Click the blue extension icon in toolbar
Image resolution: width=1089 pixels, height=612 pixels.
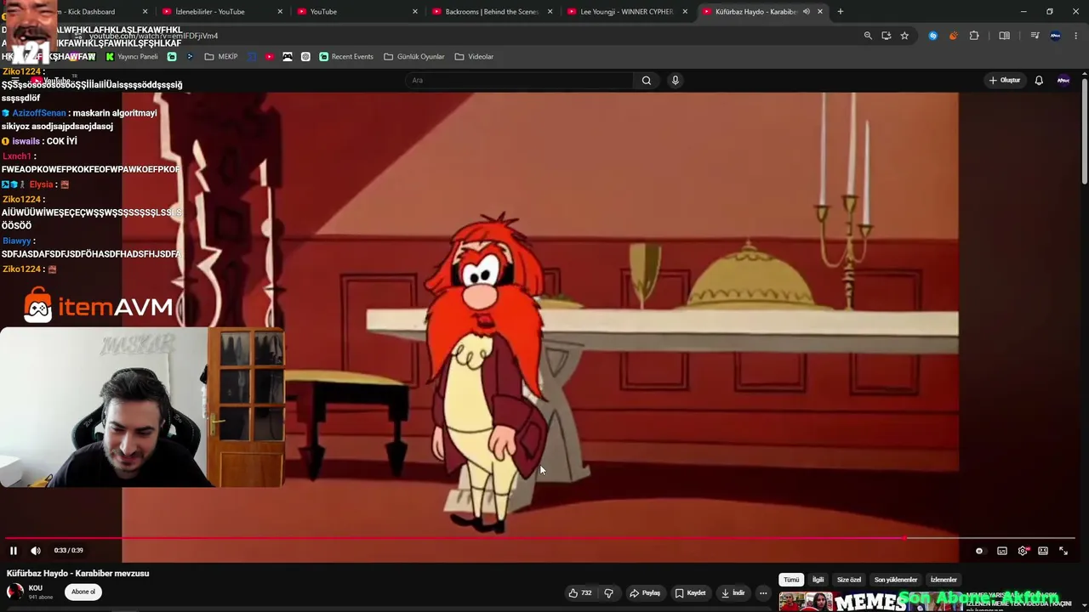tap(933, 36)
